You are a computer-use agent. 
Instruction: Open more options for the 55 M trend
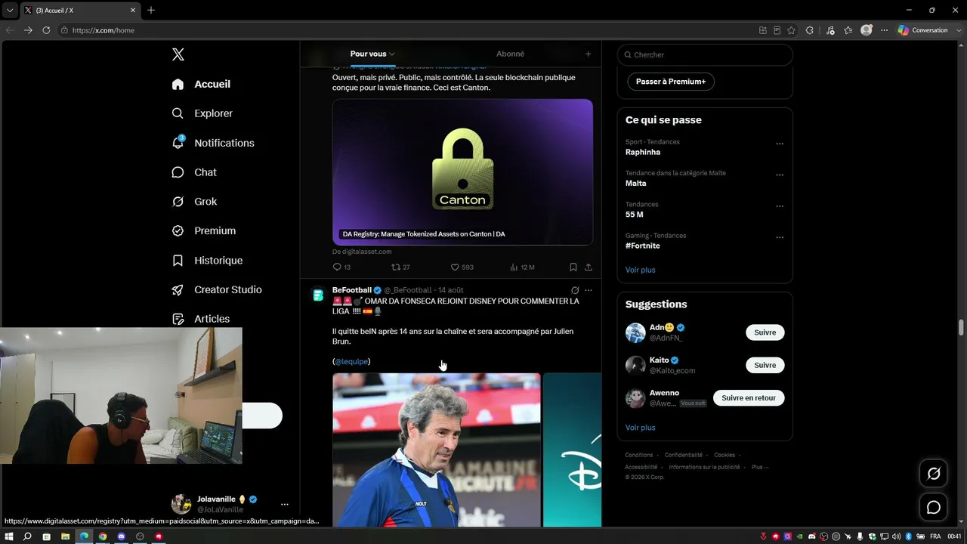tap(780, 206)
